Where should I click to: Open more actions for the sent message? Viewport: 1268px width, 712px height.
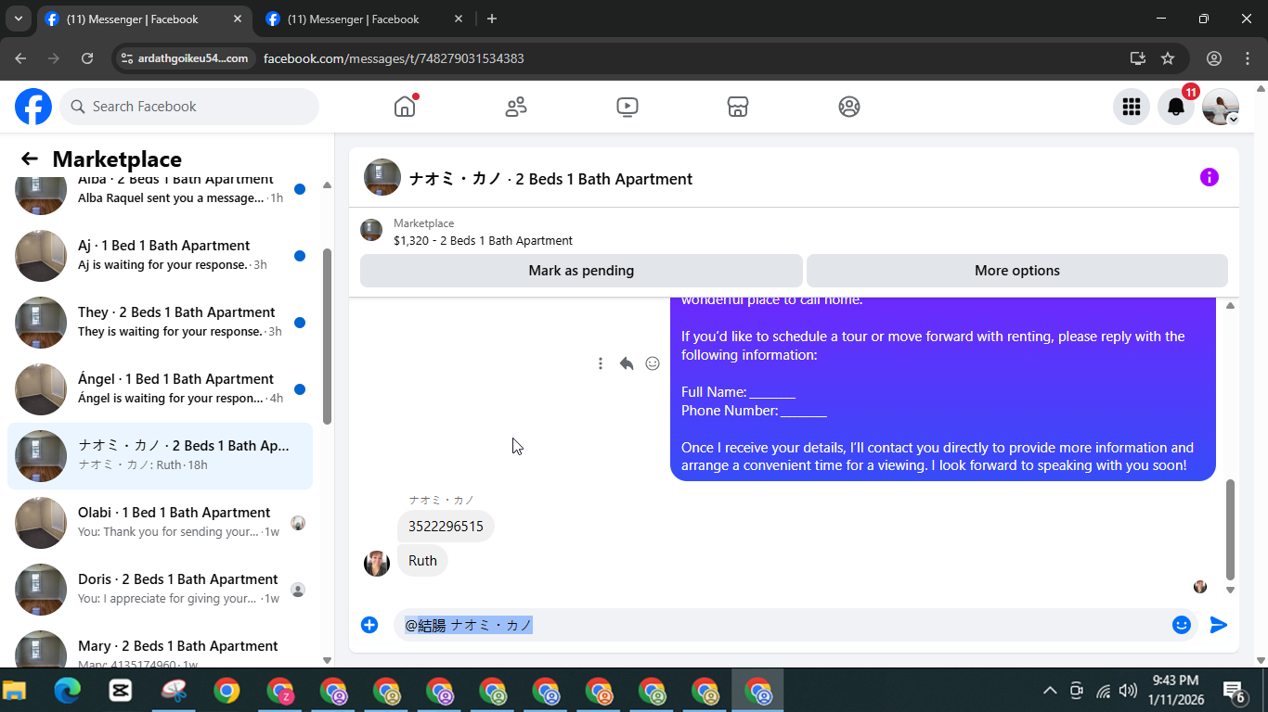(x=601, y=363)
